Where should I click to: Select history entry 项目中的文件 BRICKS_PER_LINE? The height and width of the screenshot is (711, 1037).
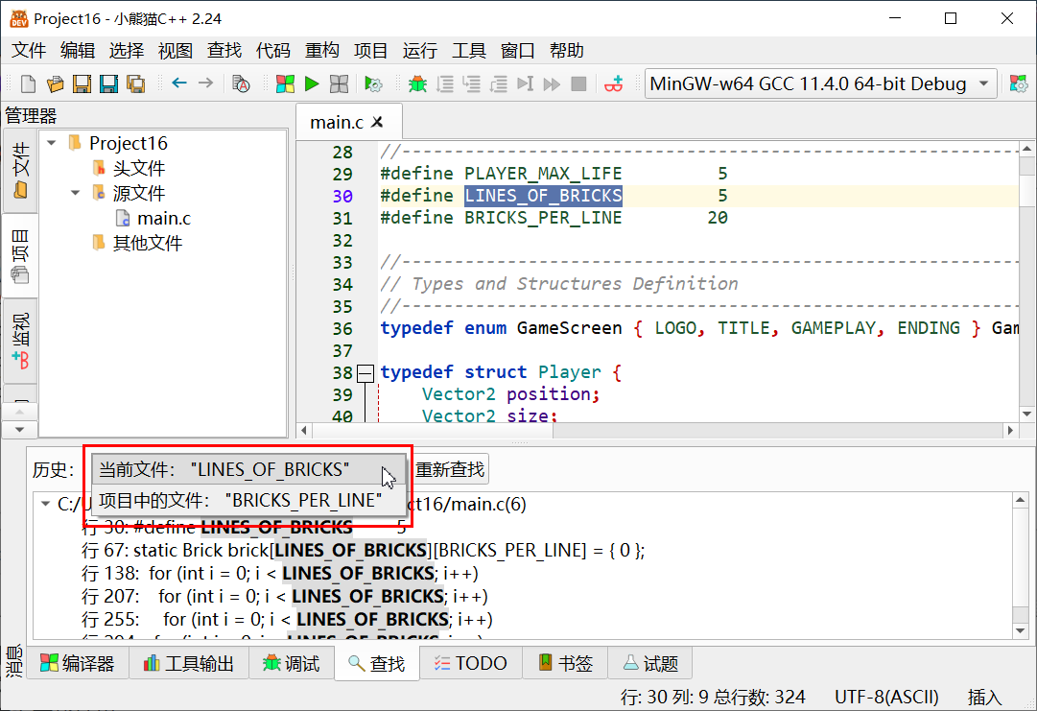[248, 501]
